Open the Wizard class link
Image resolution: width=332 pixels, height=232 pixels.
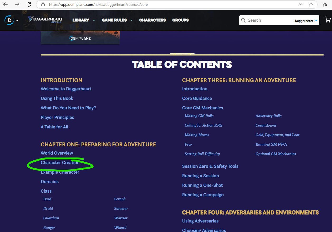120,228
